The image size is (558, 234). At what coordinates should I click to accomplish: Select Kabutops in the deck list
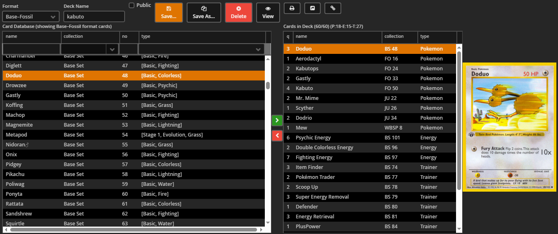370,69
